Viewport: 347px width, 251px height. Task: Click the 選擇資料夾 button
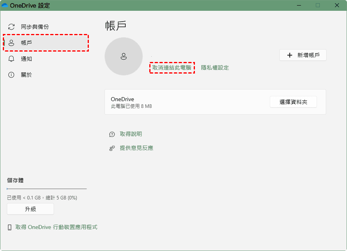click(x=293, y=102)
